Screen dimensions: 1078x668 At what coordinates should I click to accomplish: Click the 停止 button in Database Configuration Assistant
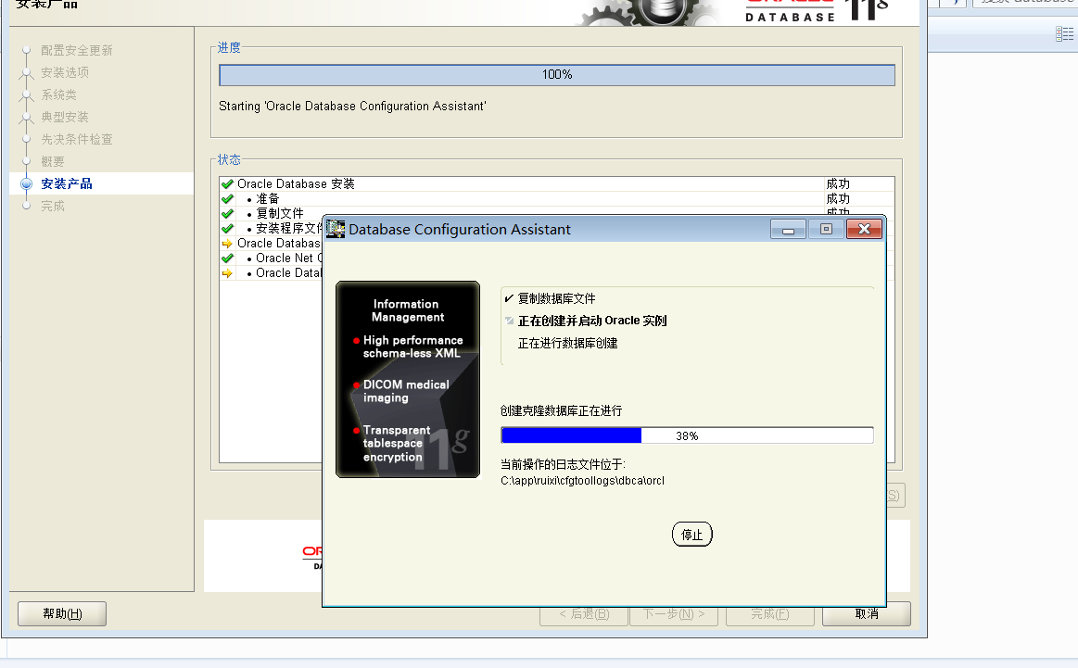click(x=691, y=535)
